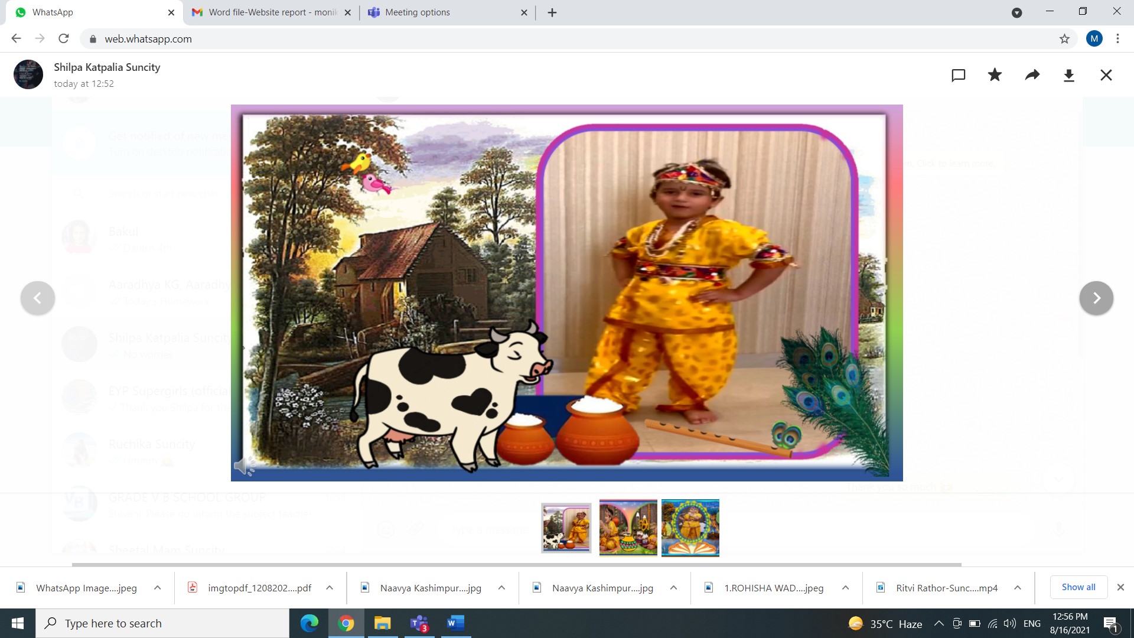Star this media message
Viewport: 1134px width, 638px height.
point(995,74)
